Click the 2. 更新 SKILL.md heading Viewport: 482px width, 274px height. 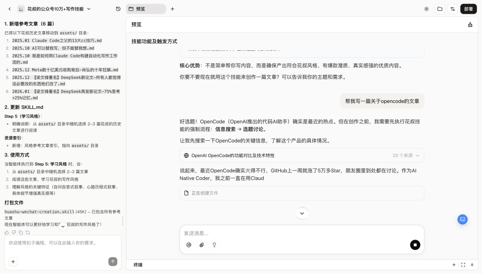pyautogui.click(x=24, y=107)
